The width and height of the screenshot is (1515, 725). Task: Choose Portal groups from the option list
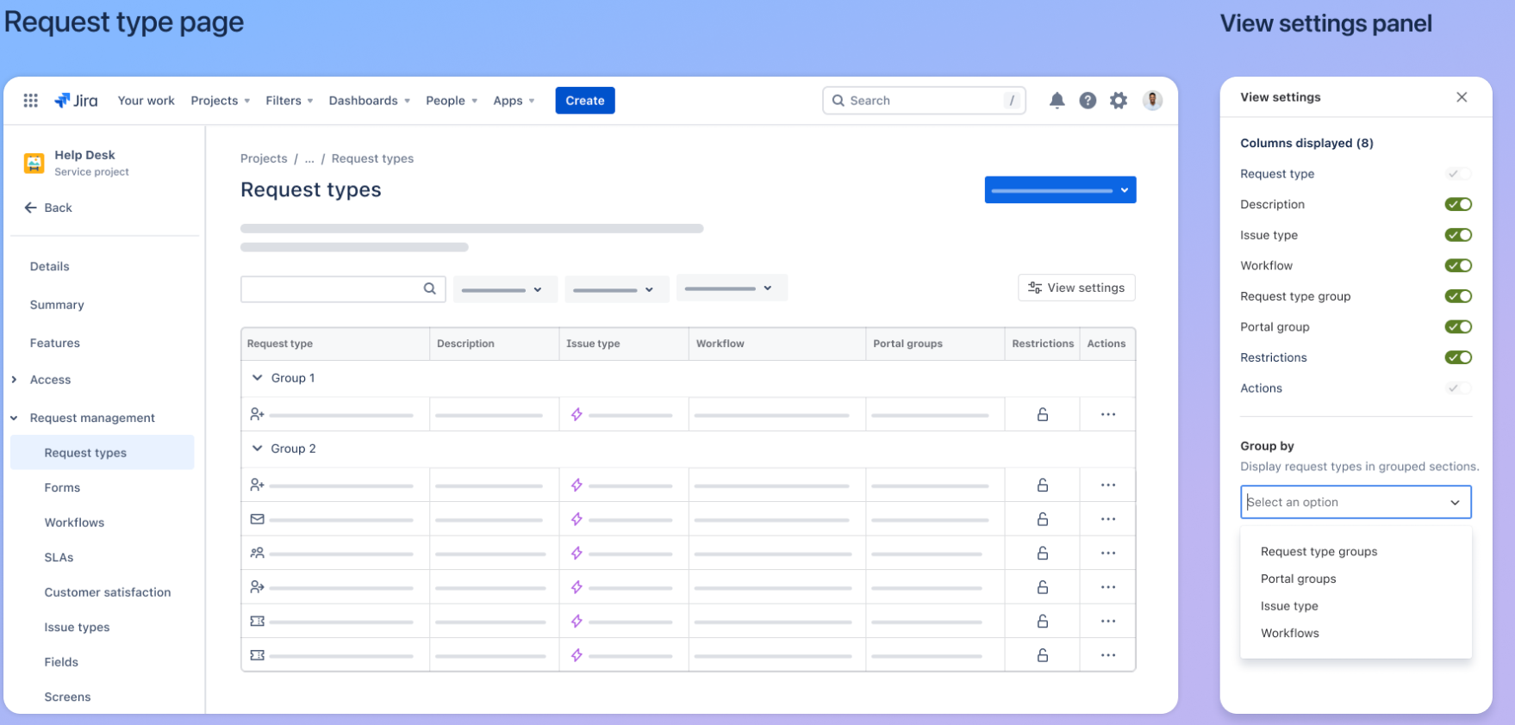1298,579
